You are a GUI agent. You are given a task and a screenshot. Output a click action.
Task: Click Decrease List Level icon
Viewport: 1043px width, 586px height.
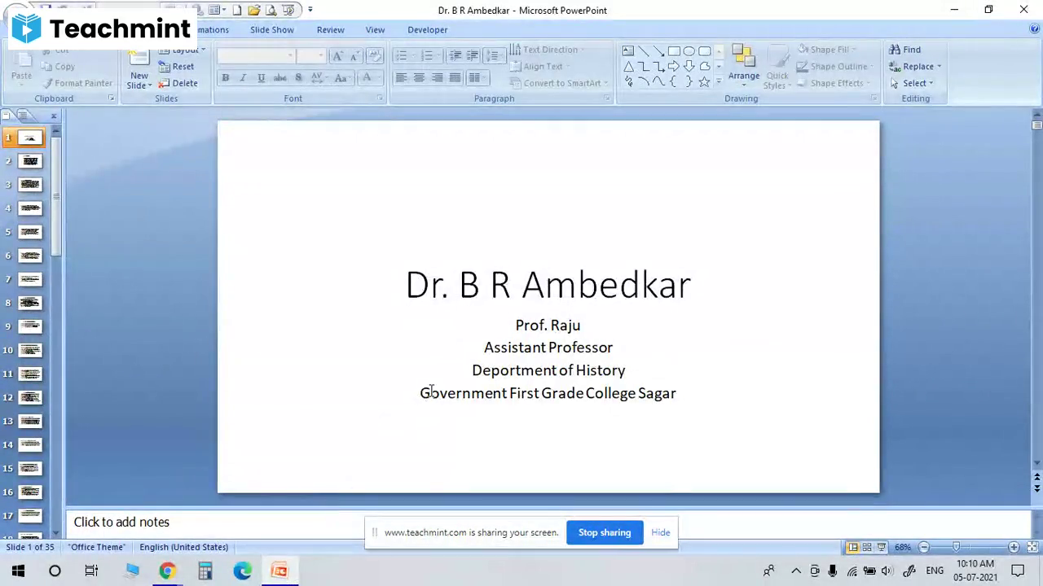coord(455,55)
